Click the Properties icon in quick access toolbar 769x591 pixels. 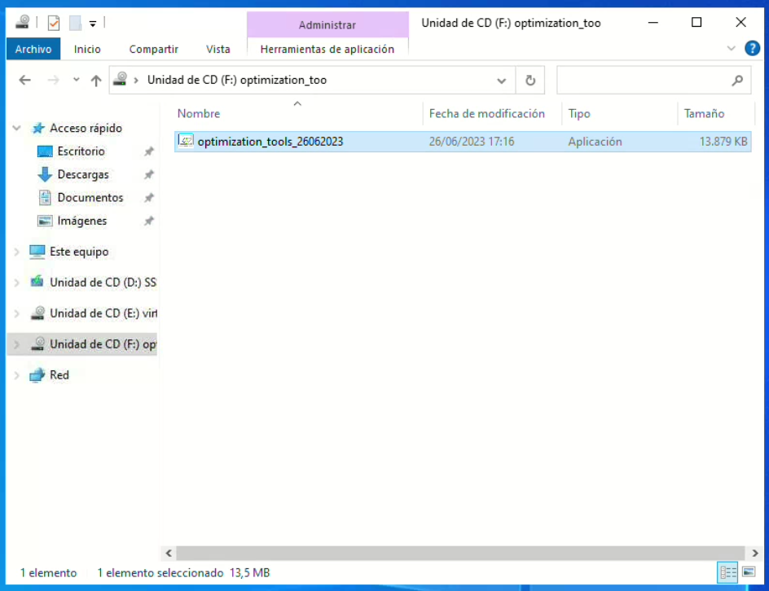pyautogui.click(x=54, y=23)
